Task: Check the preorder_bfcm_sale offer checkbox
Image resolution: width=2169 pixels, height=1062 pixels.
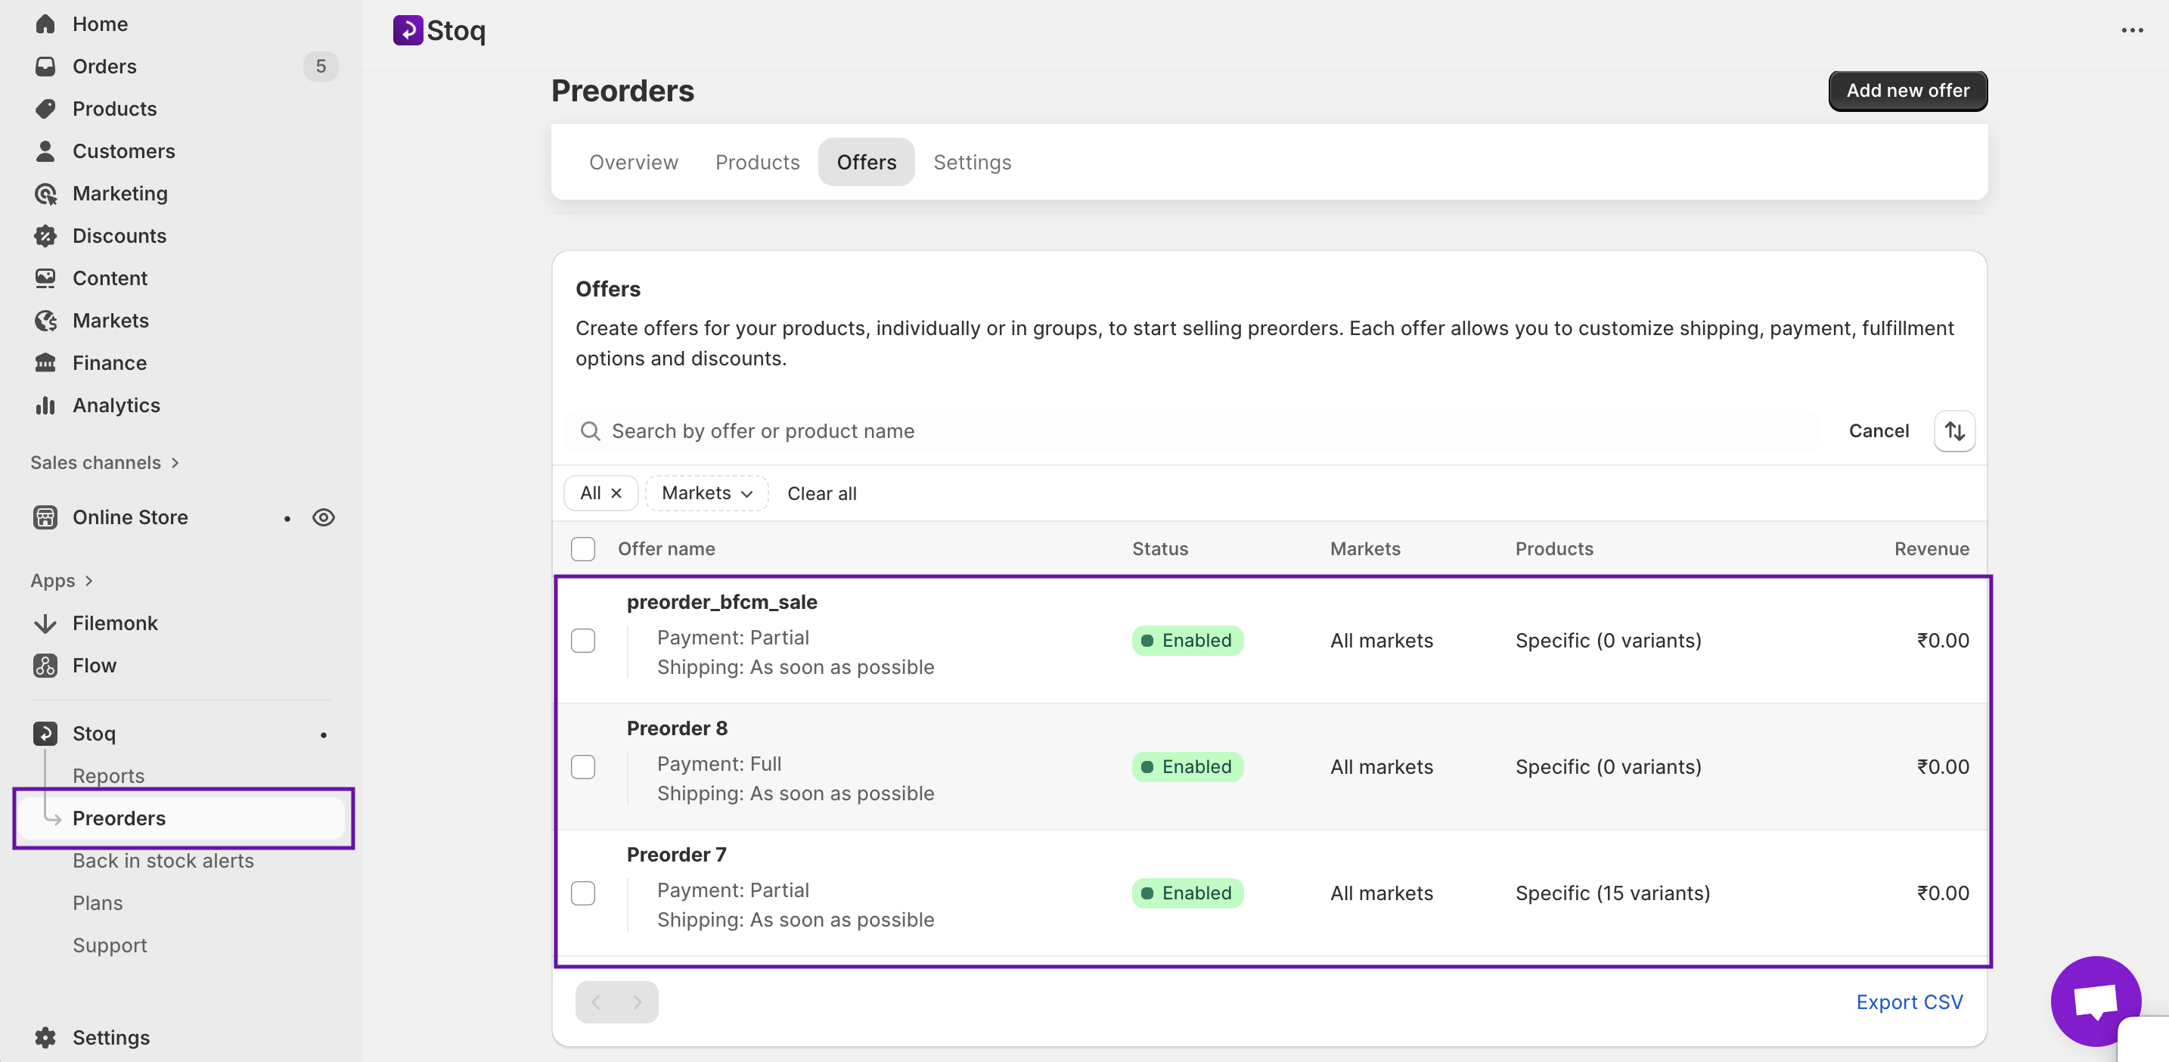Action: [582, 640]
